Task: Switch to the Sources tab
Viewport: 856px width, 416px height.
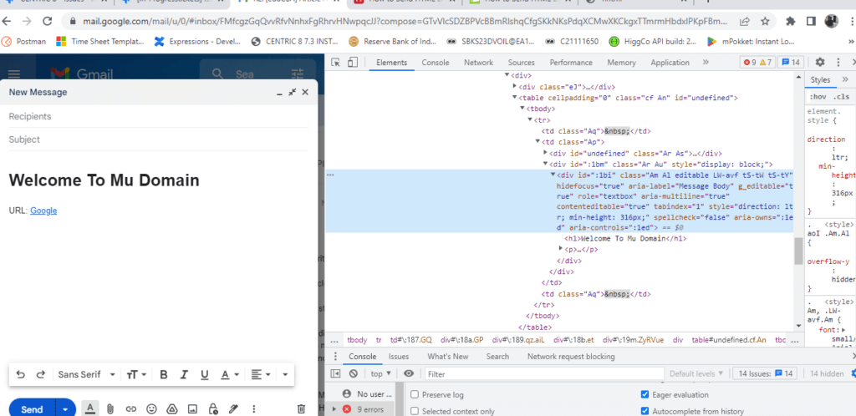Action: [521, 63]
